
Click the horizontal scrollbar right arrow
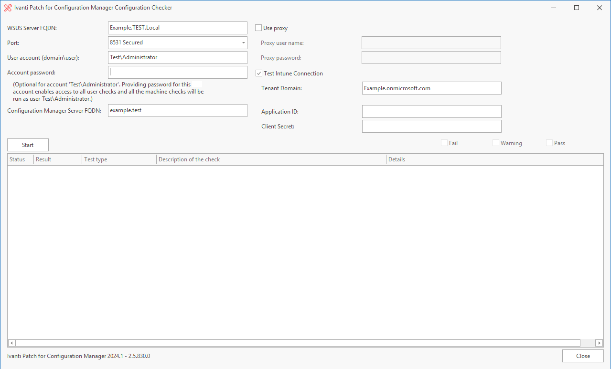[599, 343]
